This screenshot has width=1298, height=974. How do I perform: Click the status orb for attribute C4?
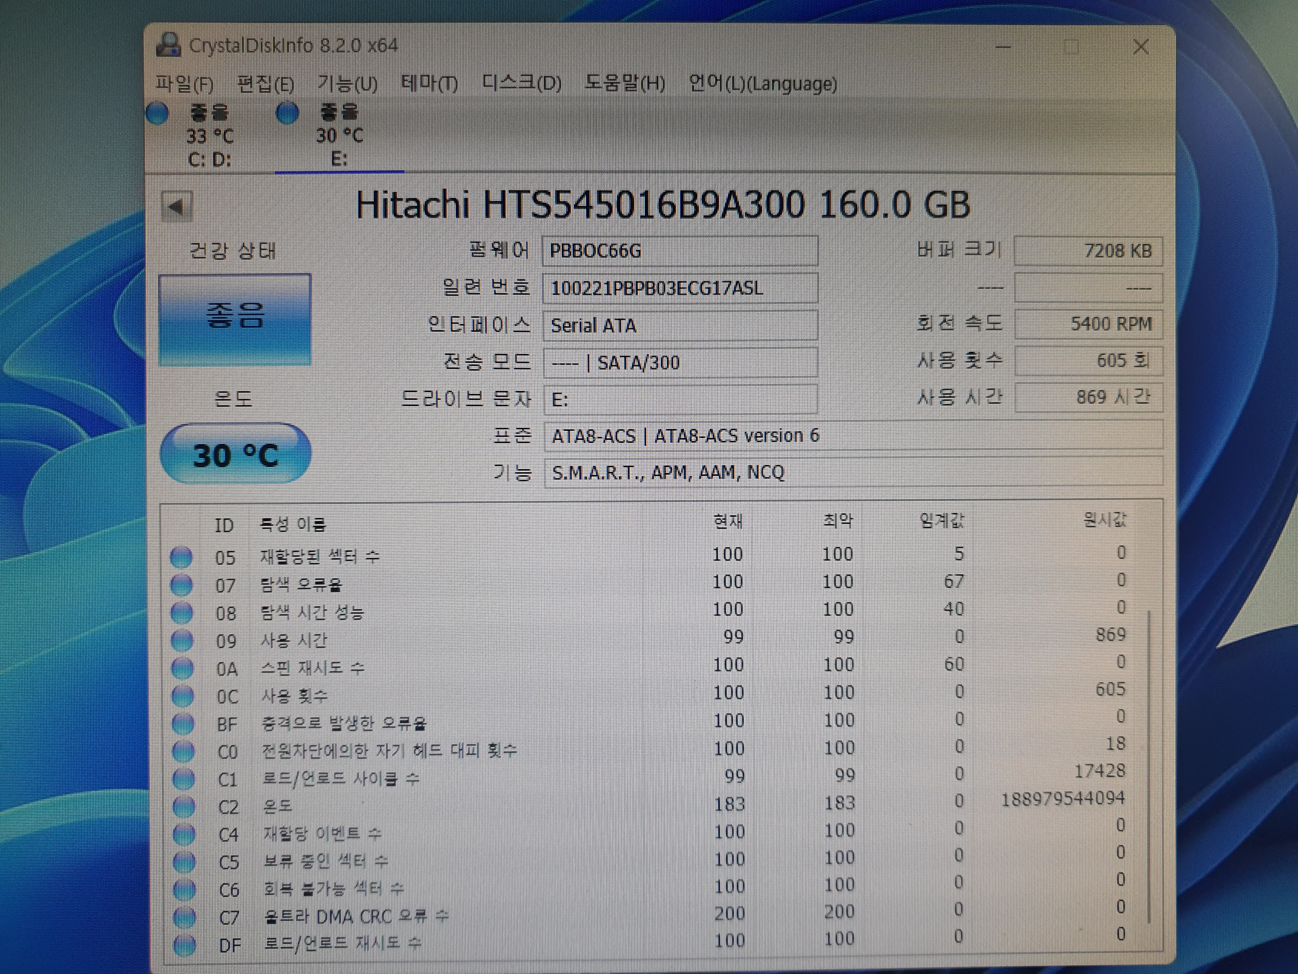tap(184, 834)
